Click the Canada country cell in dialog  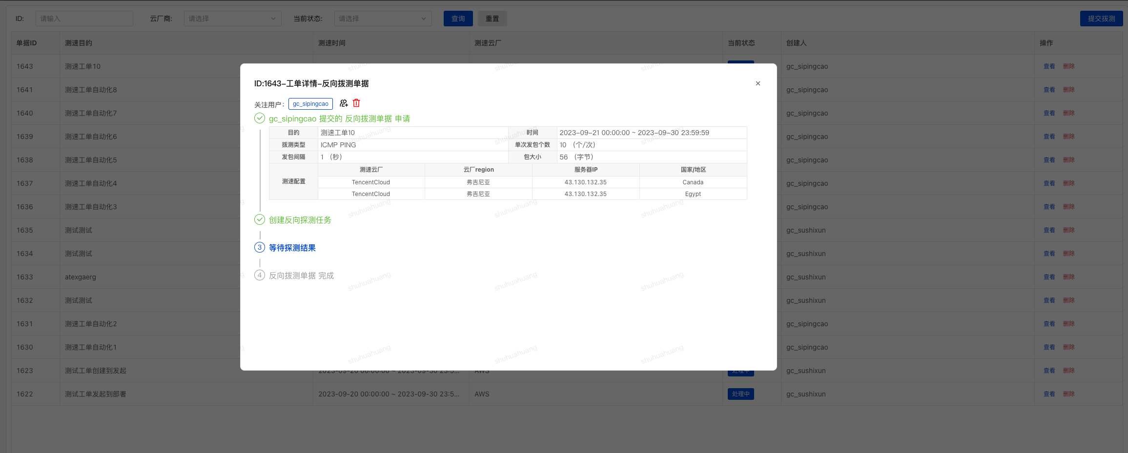point(693,182)
